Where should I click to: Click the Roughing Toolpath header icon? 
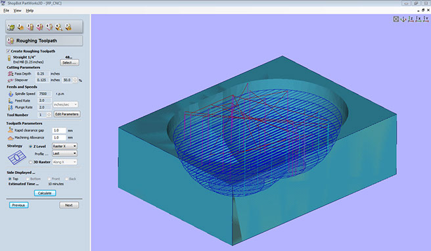pos(11,41)
